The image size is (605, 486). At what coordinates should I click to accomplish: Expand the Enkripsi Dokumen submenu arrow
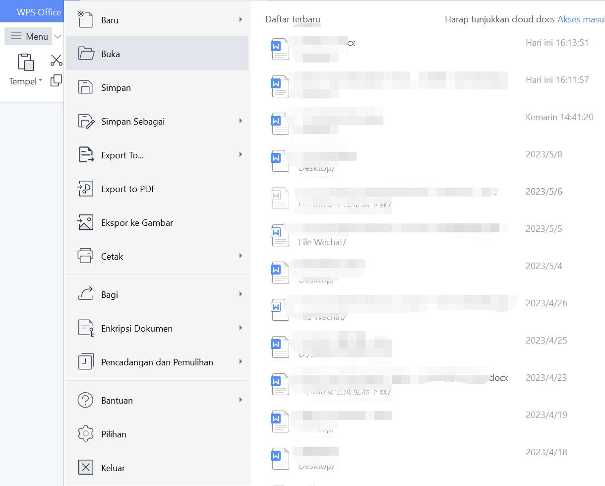coord(241,328)
